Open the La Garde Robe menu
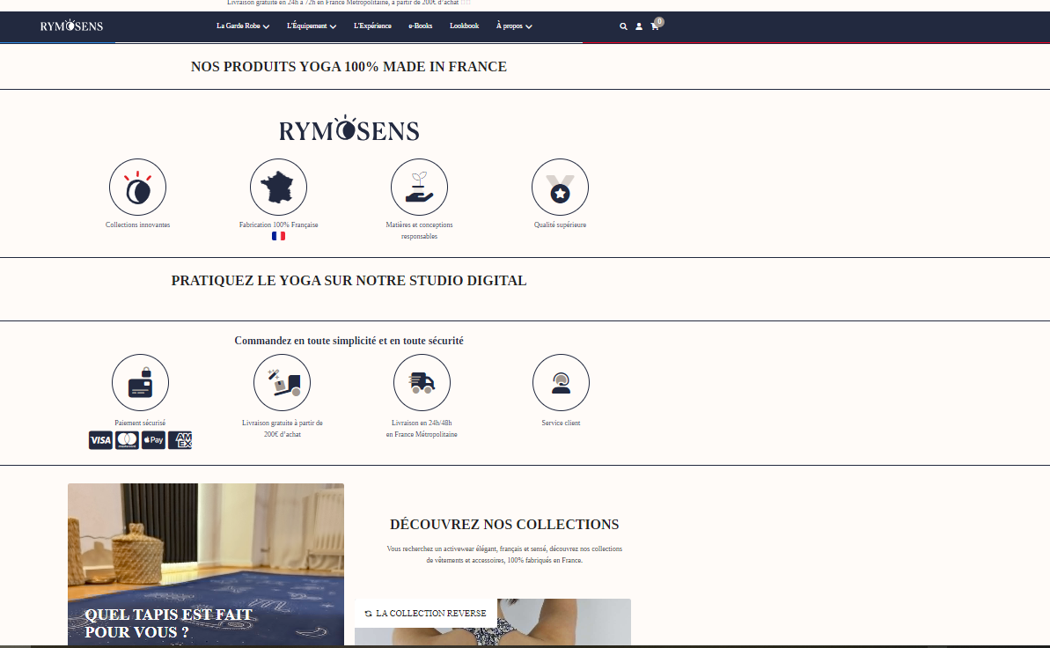The height and width of the screenshot is (648, 1050). 239,26
